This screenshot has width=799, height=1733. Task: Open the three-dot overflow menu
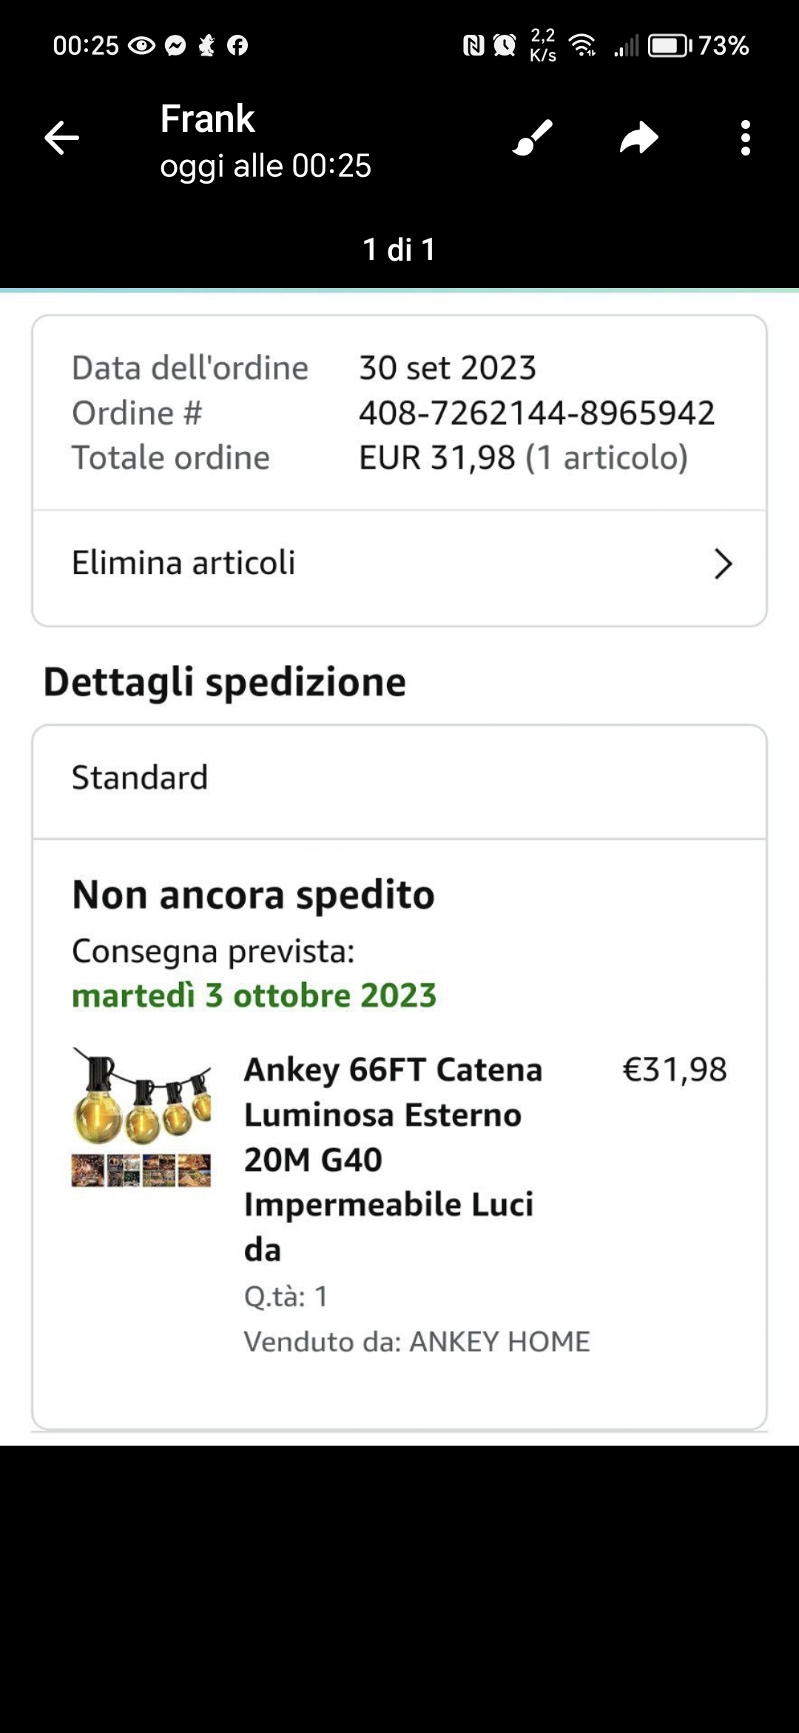tap(745, 138)
